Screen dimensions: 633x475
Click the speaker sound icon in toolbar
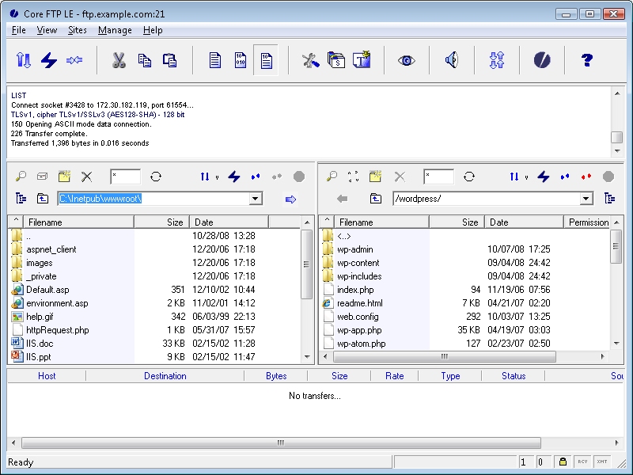(452, 60)
